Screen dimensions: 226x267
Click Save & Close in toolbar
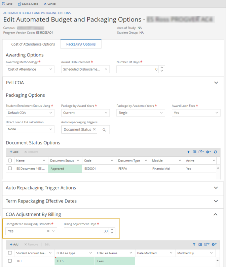tap(28, 4)
